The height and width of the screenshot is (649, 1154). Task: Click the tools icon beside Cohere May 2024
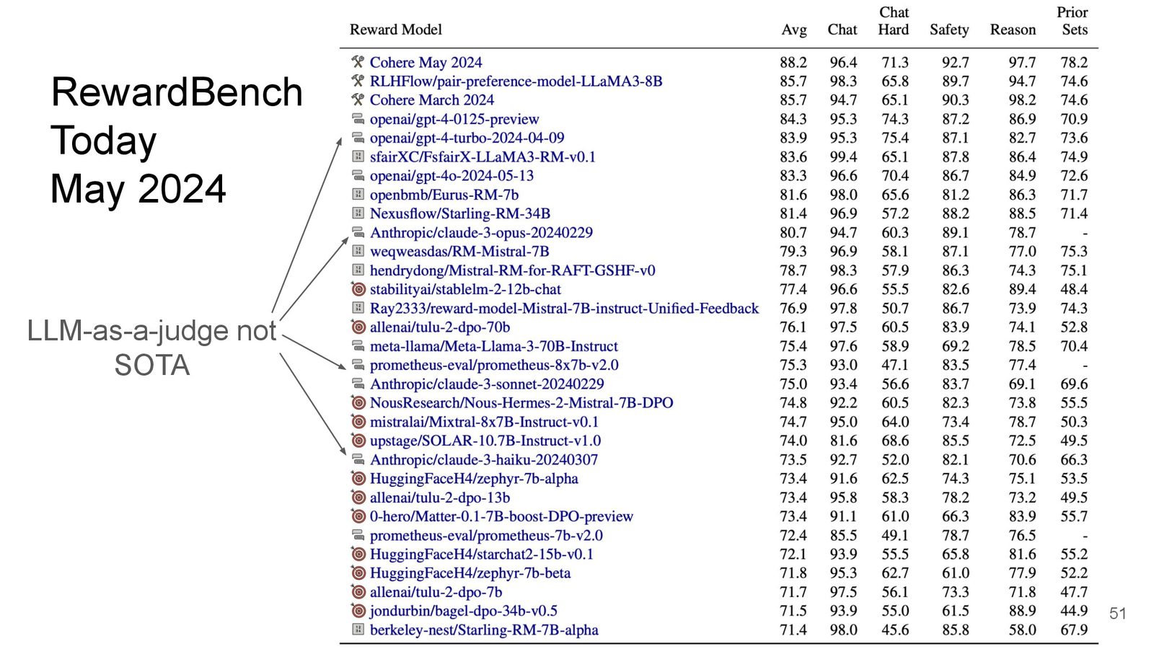click(358, 62)
